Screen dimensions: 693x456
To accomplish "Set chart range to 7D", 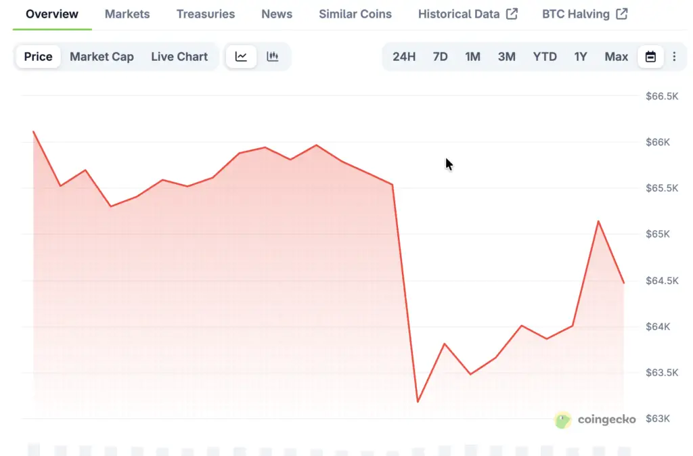I will (x=440, y=57).
